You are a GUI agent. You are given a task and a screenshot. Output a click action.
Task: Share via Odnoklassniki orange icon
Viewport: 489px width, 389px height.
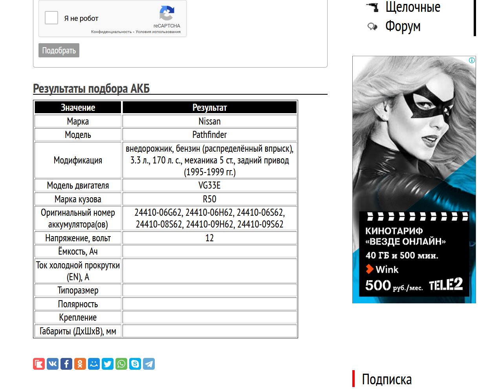coord(80,364)
